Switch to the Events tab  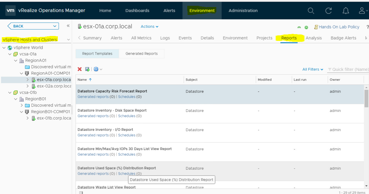pos(185,38)
